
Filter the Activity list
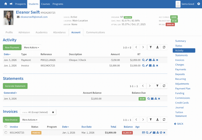[x=150, y=47]
